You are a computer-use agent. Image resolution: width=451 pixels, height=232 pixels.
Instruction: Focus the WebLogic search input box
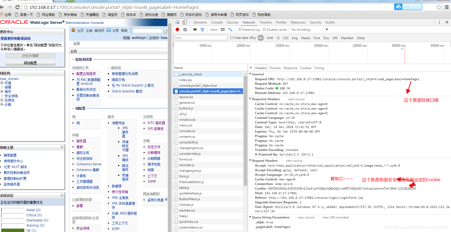(x=148, y=31)
